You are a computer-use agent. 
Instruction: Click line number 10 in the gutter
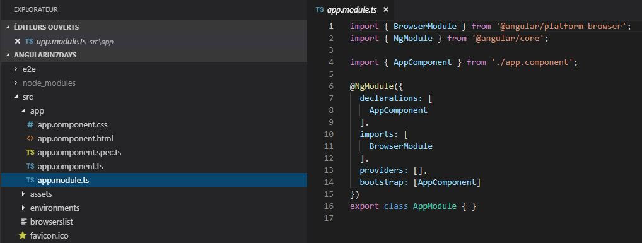pyautogui.click(x=329, y=134)
